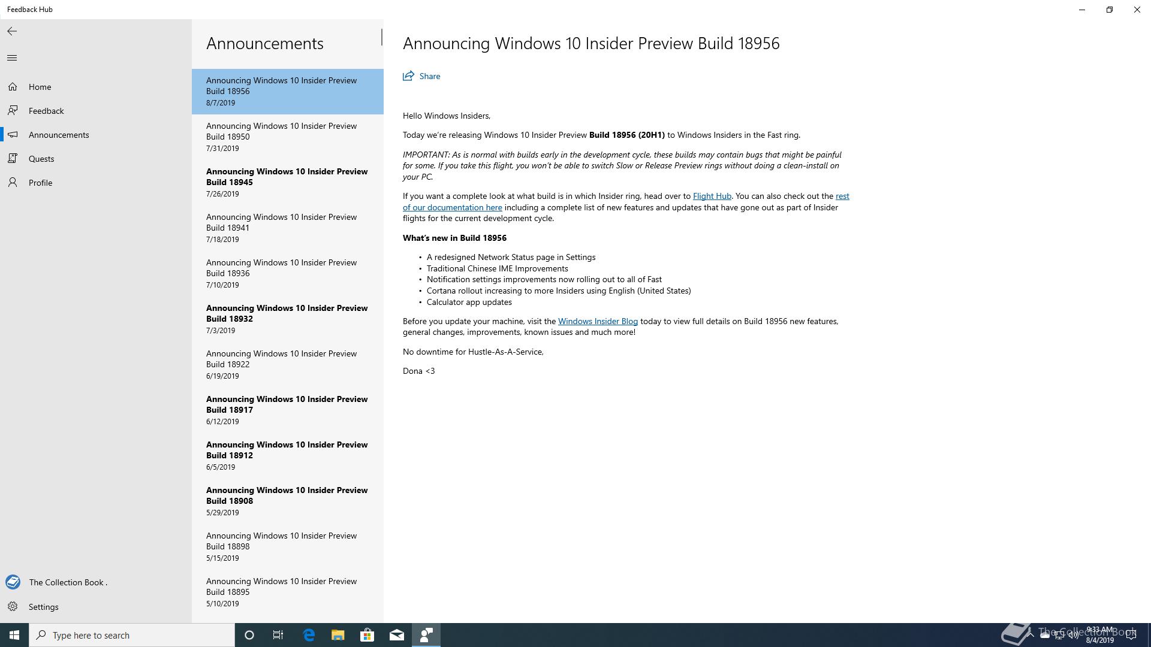Viewport: 1151px width, 647px height.
Task: Open Build 18922 announcement
Action: coord(288,365)
